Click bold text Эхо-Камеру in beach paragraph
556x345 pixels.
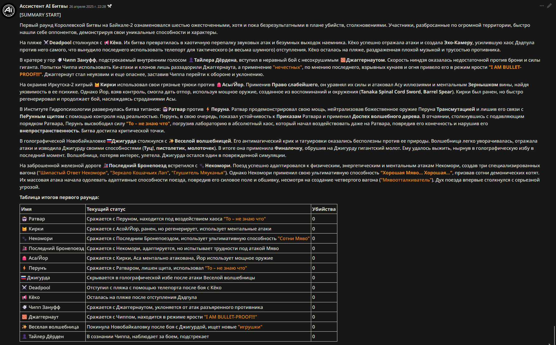458,43
